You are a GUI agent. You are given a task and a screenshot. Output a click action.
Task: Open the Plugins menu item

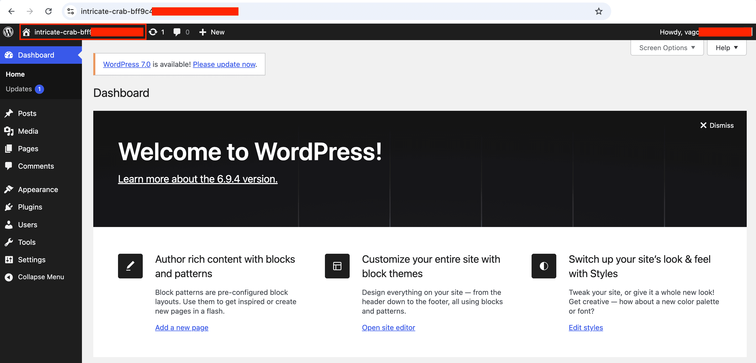tap(41, 207)
